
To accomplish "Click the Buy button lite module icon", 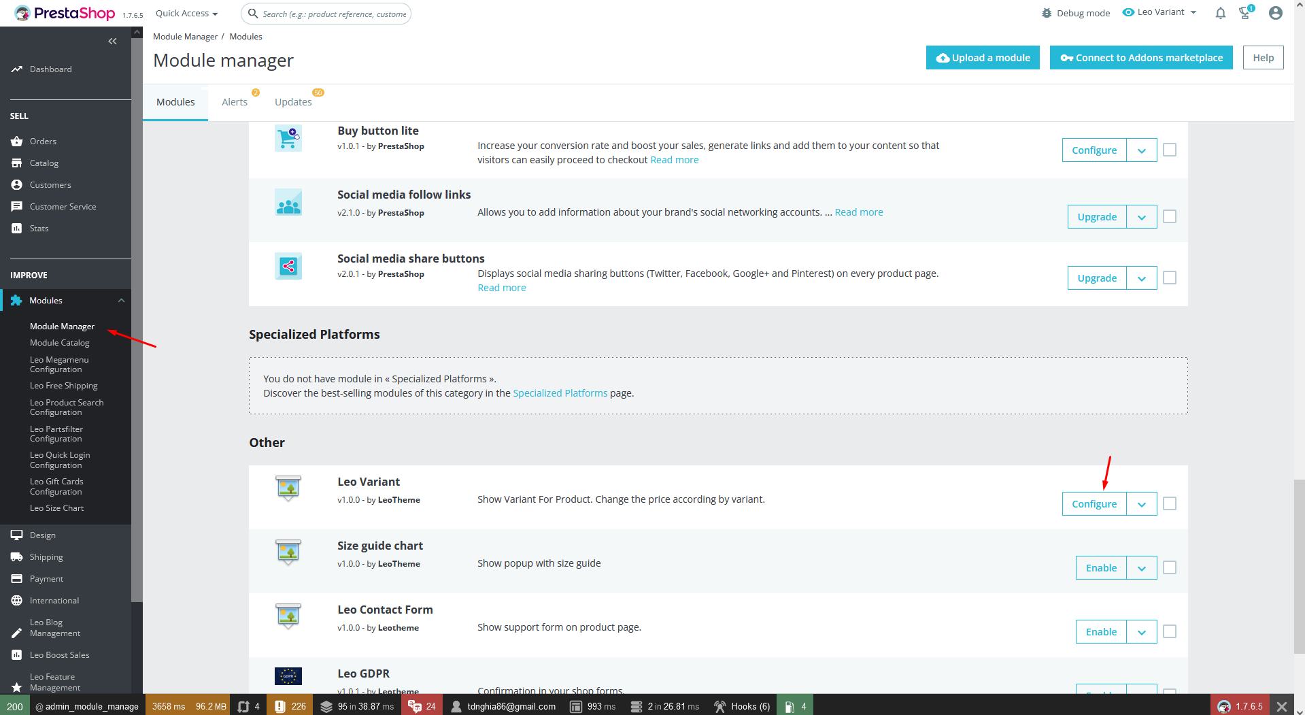I will (x=288, y=138).
